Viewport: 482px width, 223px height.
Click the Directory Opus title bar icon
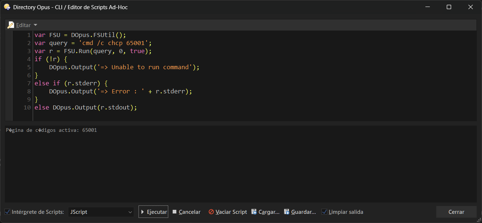tap(7, 7)
